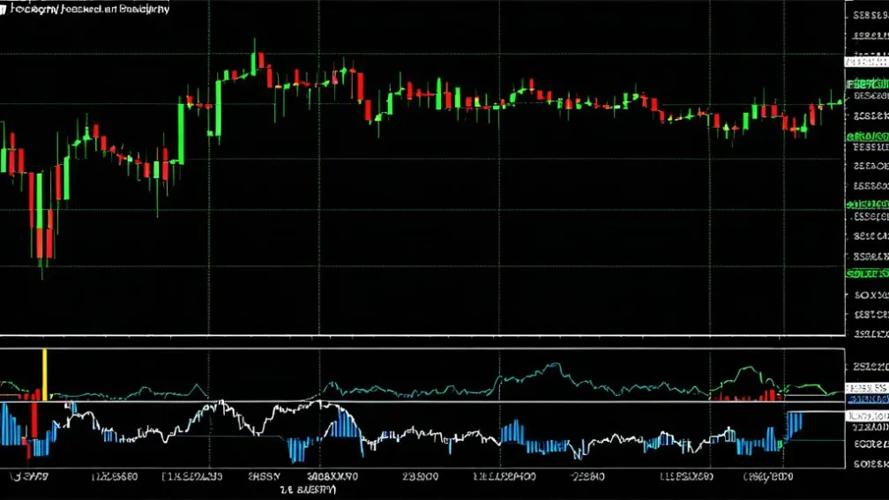
Task: Click the lowest green price label on main chart axis
Action: 867,273
